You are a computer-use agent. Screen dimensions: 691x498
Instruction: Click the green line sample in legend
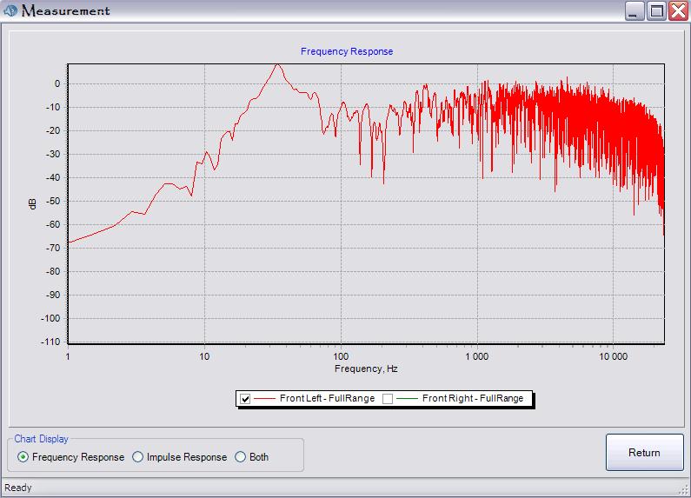[x=407, y=399]
